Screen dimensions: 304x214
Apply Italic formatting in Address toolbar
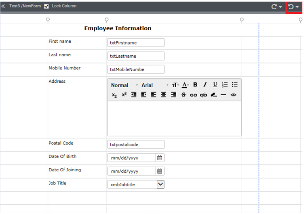205,85
